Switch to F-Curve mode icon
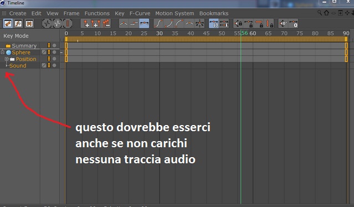Image resolution: width=354 pixels, height=207 pixels. click(18, 23)
